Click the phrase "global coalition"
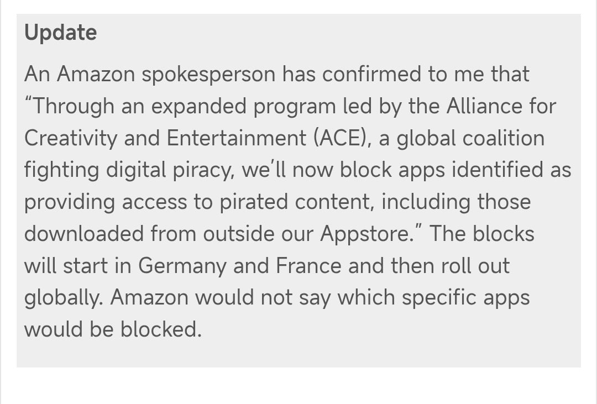597x404 pixels. coord(470,138)
